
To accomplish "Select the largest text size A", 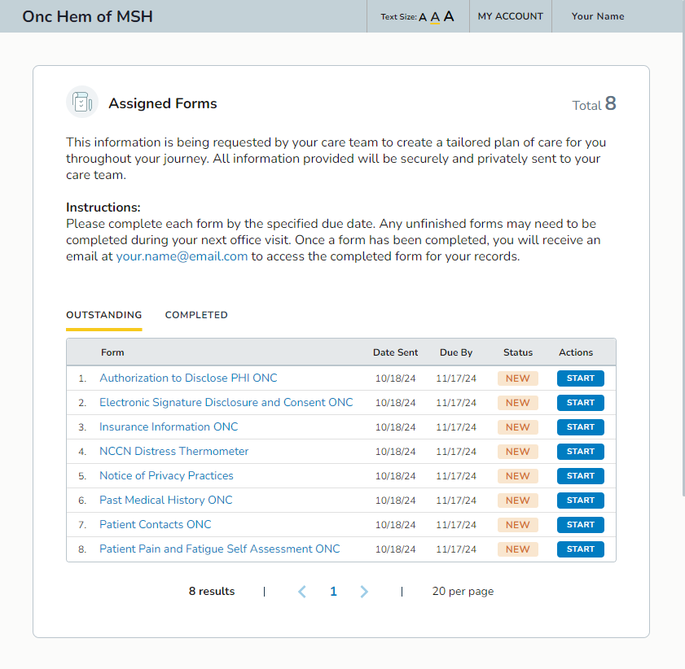I will (x=449, y=16).
